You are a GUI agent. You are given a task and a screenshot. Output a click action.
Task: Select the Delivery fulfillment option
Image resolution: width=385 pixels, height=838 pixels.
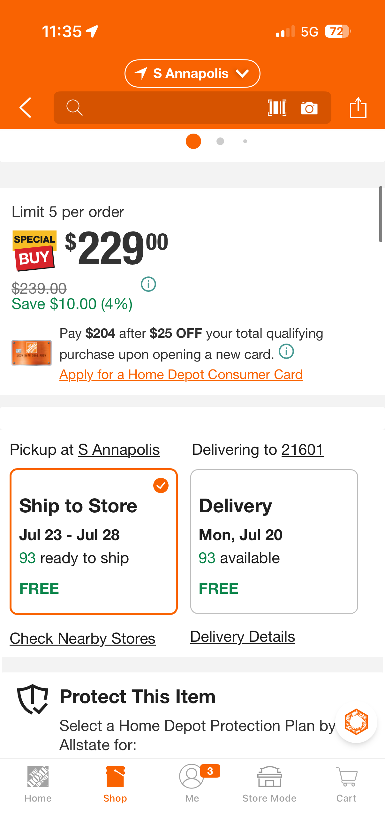tap(274, 541)
